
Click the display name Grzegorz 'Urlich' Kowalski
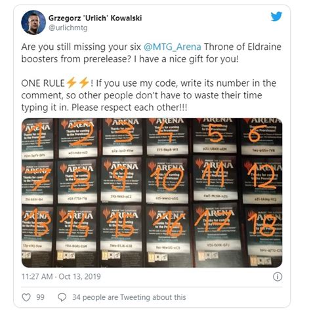tap(95, 18)
